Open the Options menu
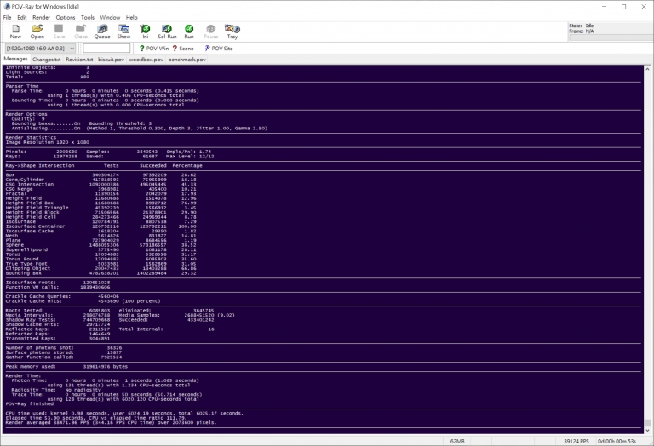Viewport: 654px width, 446px height. point(66,18)
